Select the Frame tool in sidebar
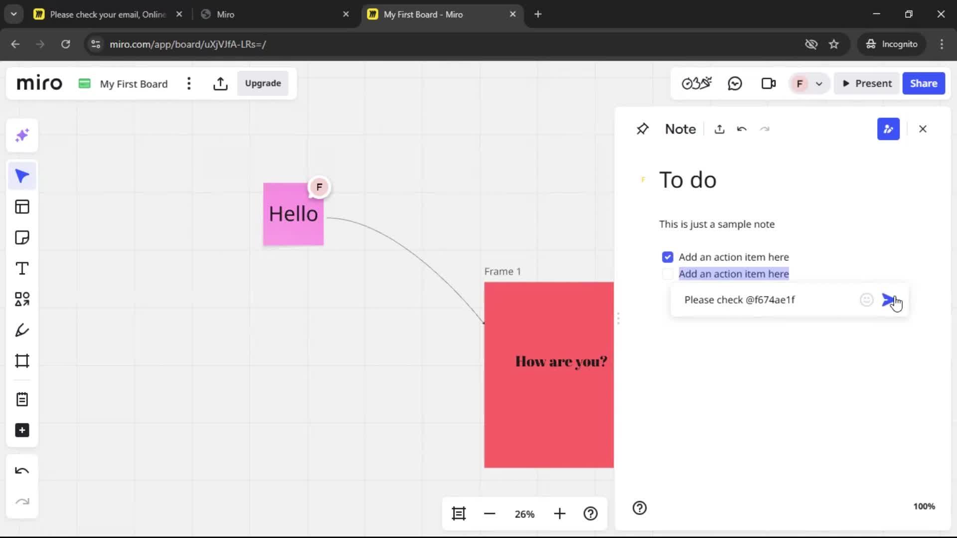 (22, 361)
